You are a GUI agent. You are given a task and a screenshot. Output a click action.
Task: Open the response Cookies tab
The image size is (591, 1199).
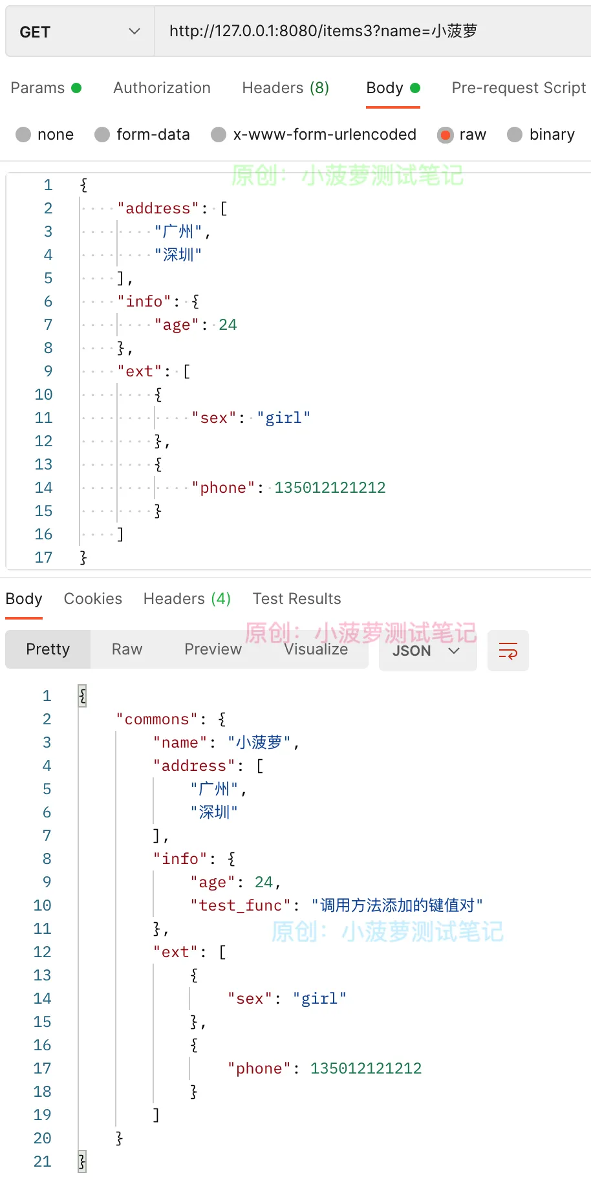click(x=93, y=599)
